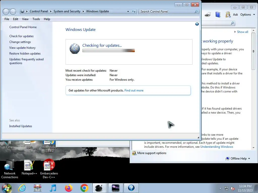Select Embarcadero Dev-C++ desktop icon
Image resolution: width=258 pixels, height=193 pixels.
(49, 169)
